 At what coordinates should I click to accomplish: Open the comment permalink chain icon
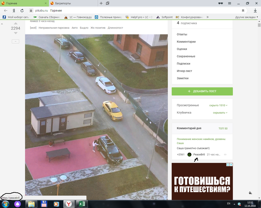[x=225, y=155]
